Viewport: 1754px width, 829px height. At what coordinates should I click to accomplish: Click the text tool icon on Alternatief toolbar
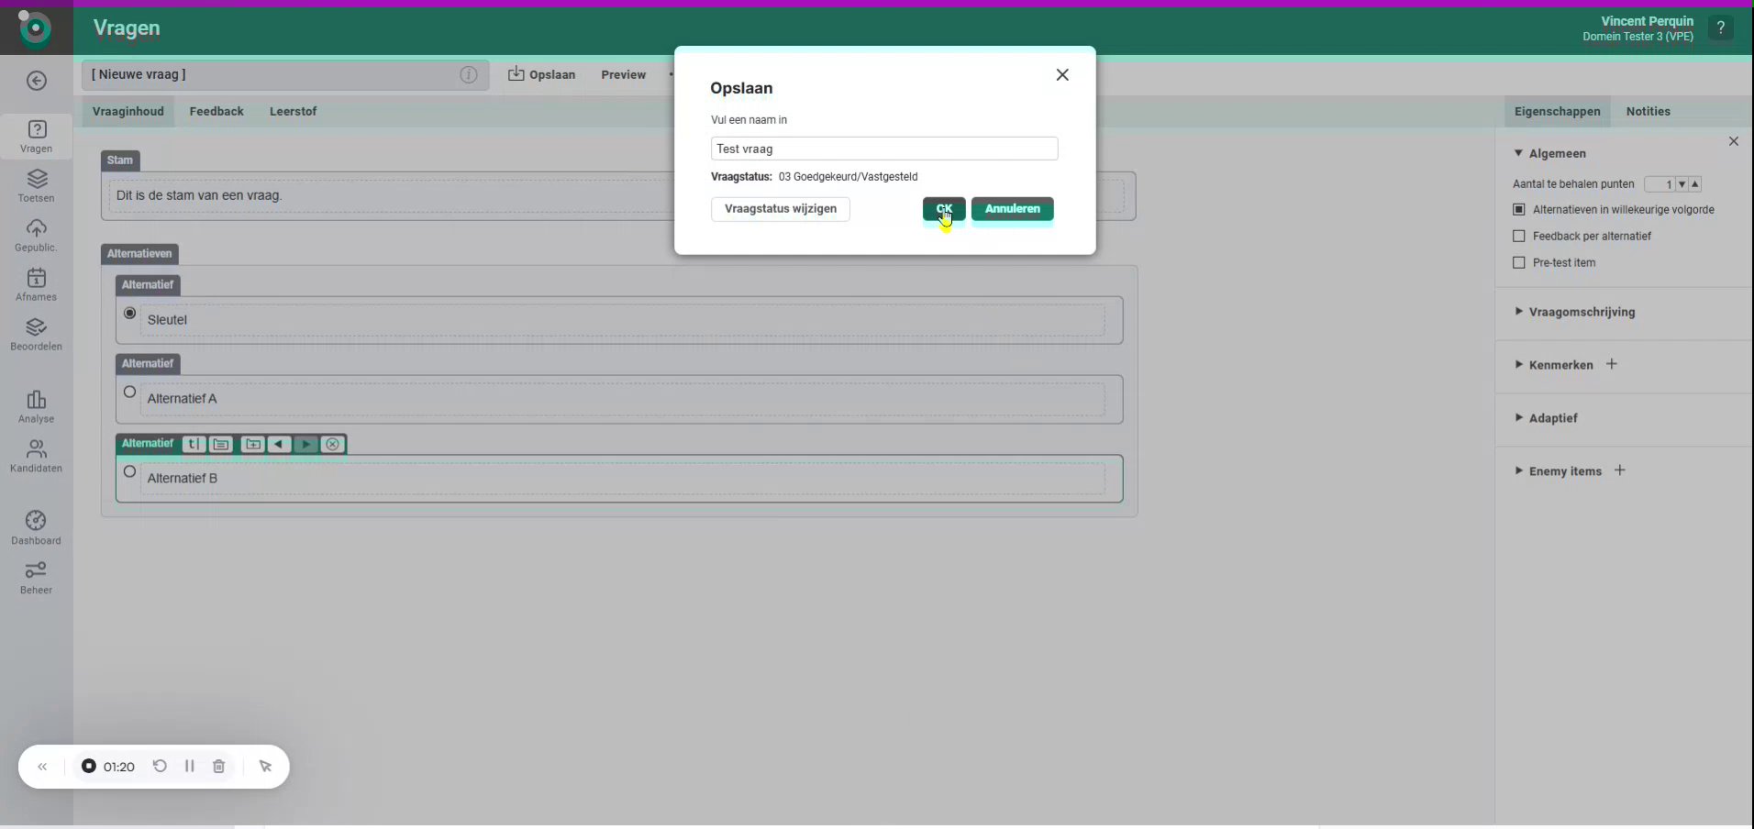click(x=193, y=445)
